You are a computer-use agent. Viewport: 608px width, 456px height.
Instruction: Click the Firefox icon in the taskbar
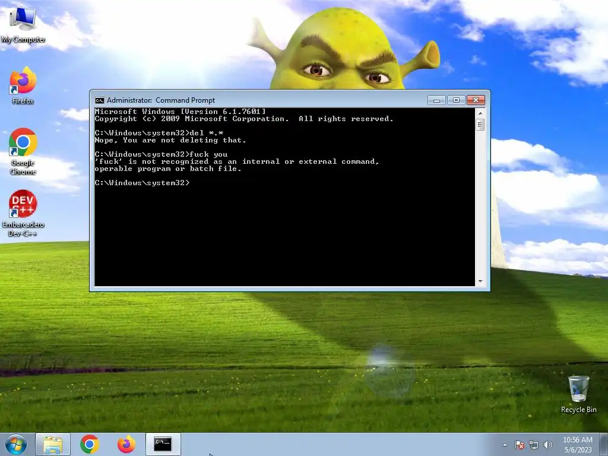(x=126, y=444)
